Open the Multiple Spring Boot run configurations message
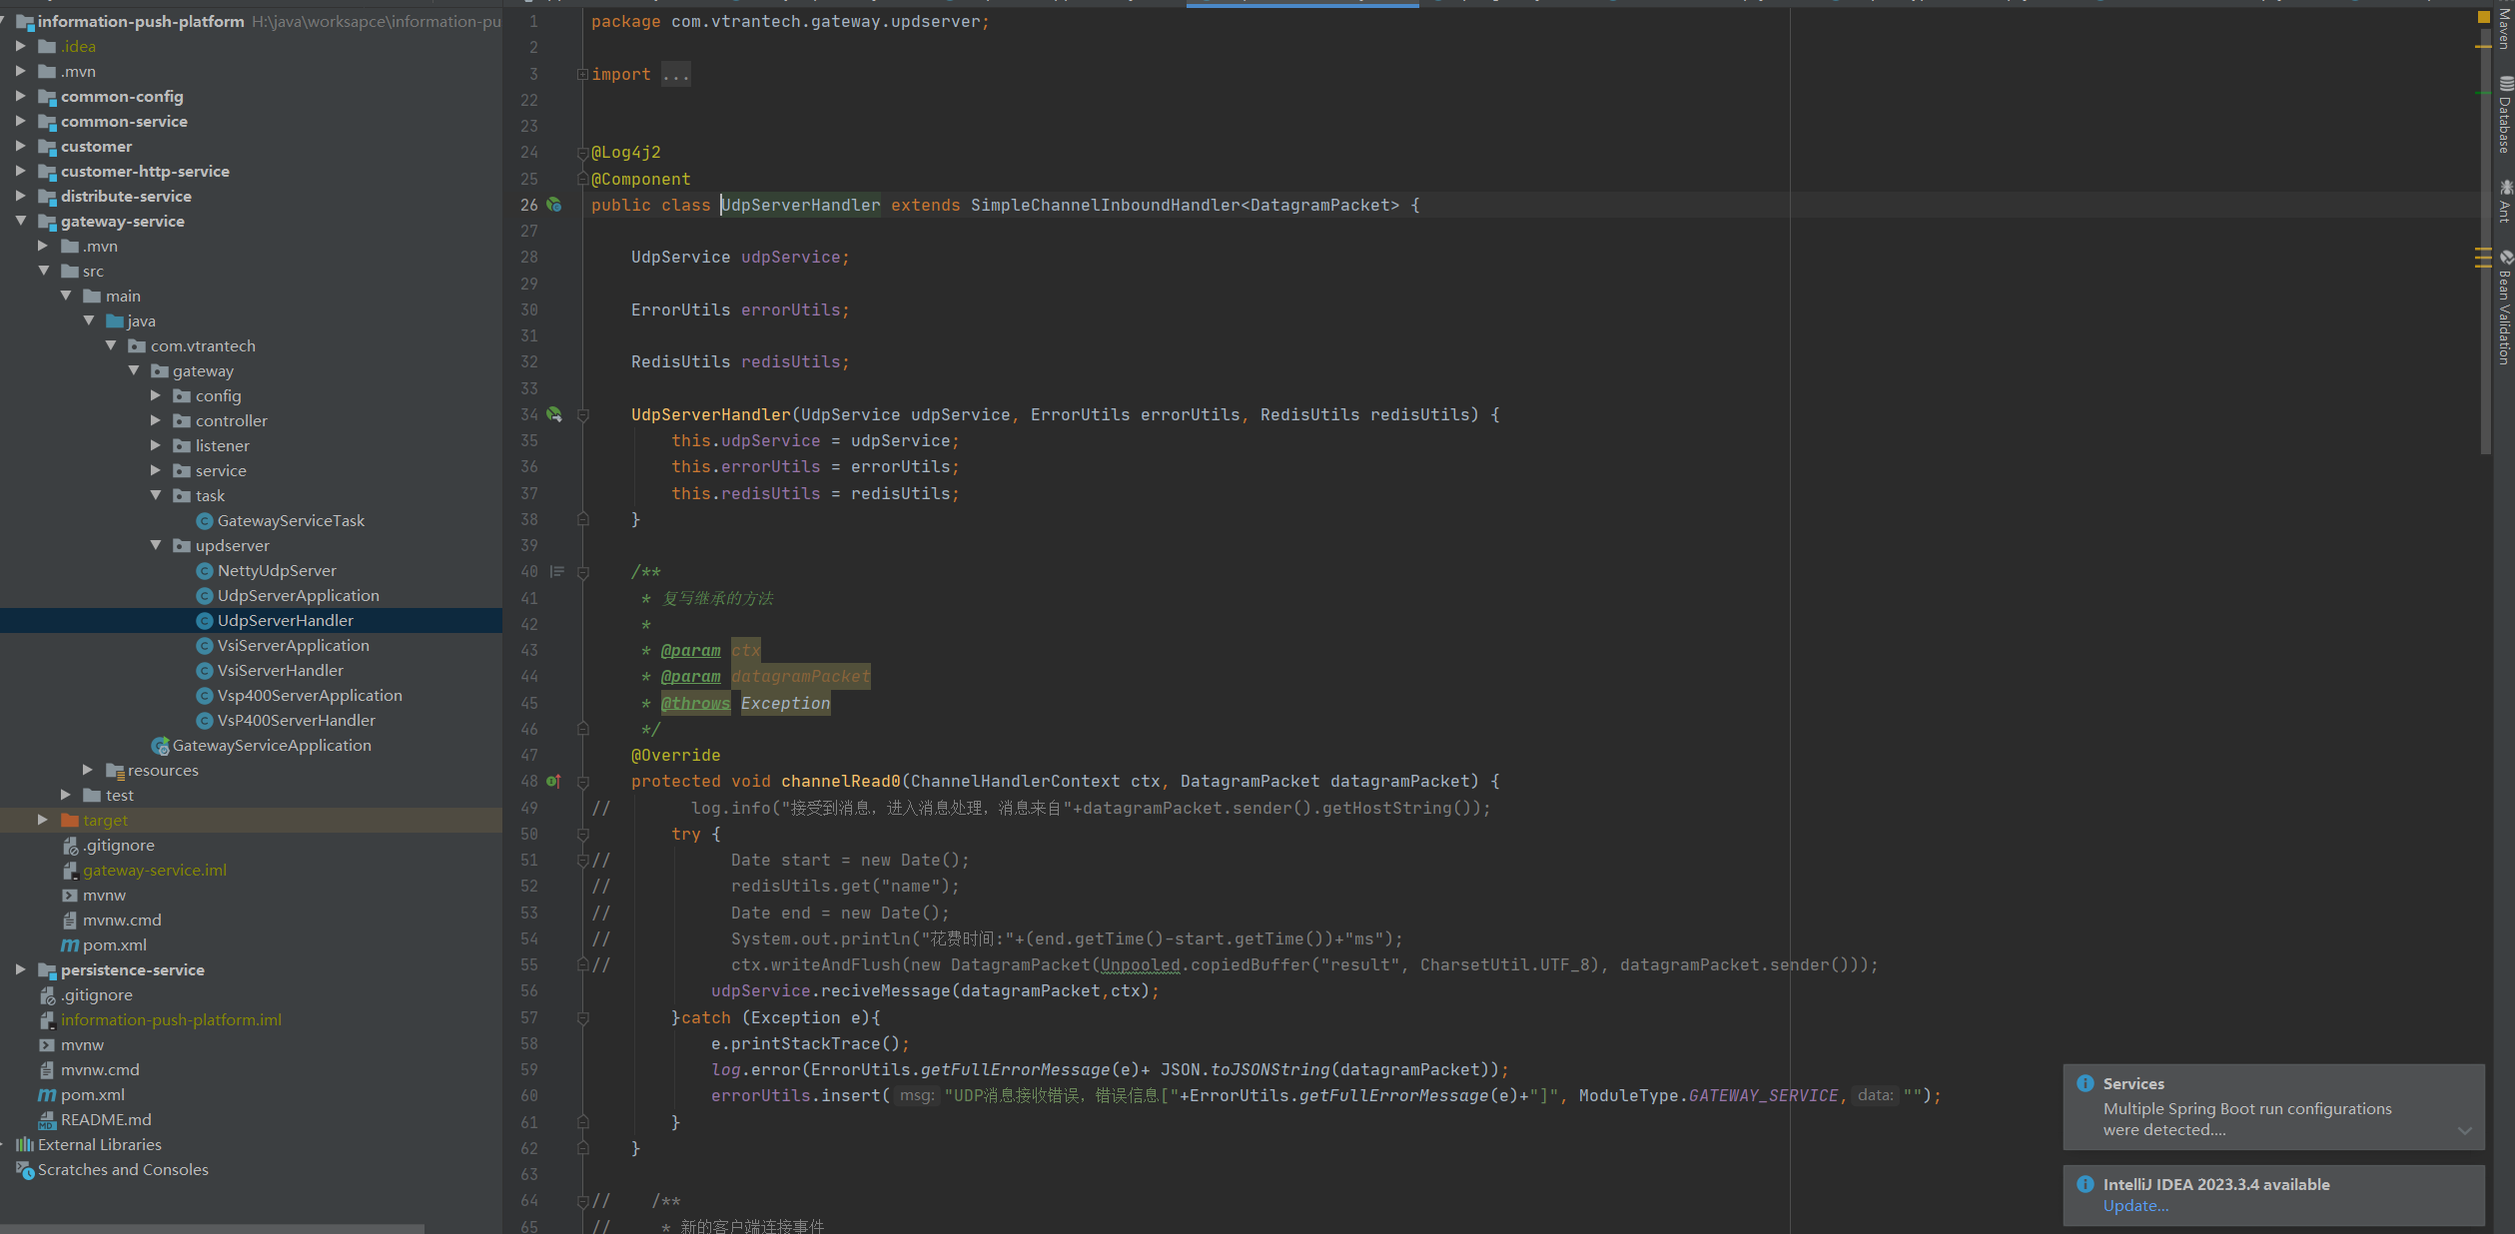Viewport: 2515px width, 1234px height. (2247, 1119)
